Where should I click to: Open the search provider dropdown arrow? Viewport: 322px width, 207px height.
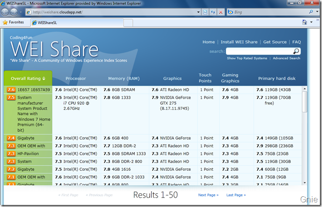point(317,12)
